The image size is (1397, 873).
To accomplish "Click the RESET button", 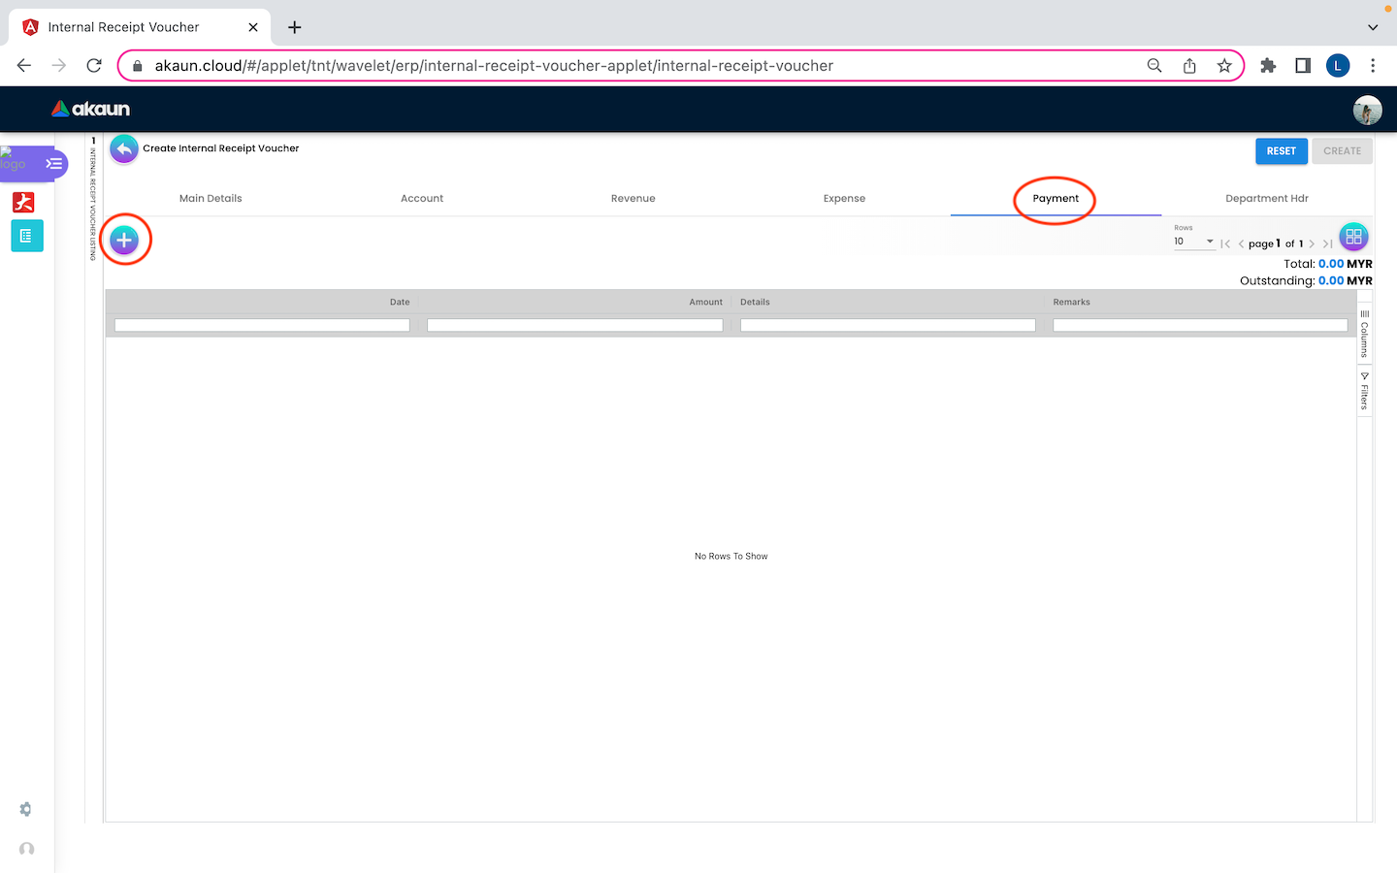I will [x=1282, y=151].
